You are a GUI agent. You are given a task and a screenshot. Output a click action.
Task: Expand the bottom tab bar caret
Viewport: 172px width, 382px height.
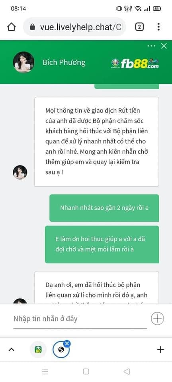pos(12,350)
